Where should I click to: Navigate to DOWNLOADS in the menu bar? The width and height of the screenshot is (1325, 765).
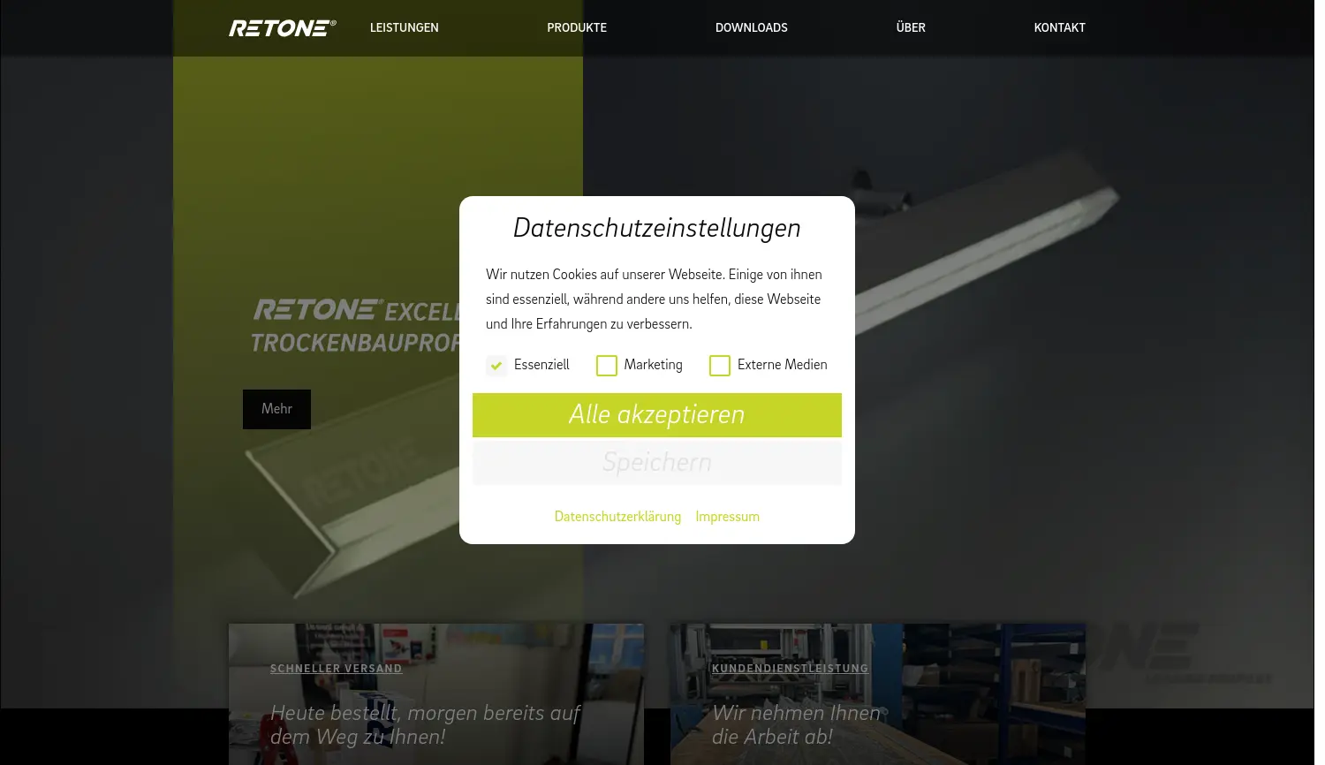(x=752, y=27)
